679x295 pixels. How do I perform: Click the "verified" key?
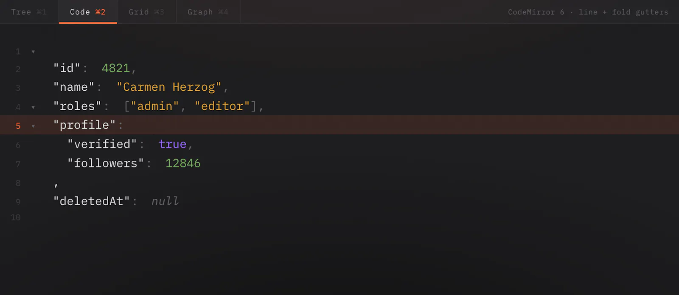(x=102, y=144)
